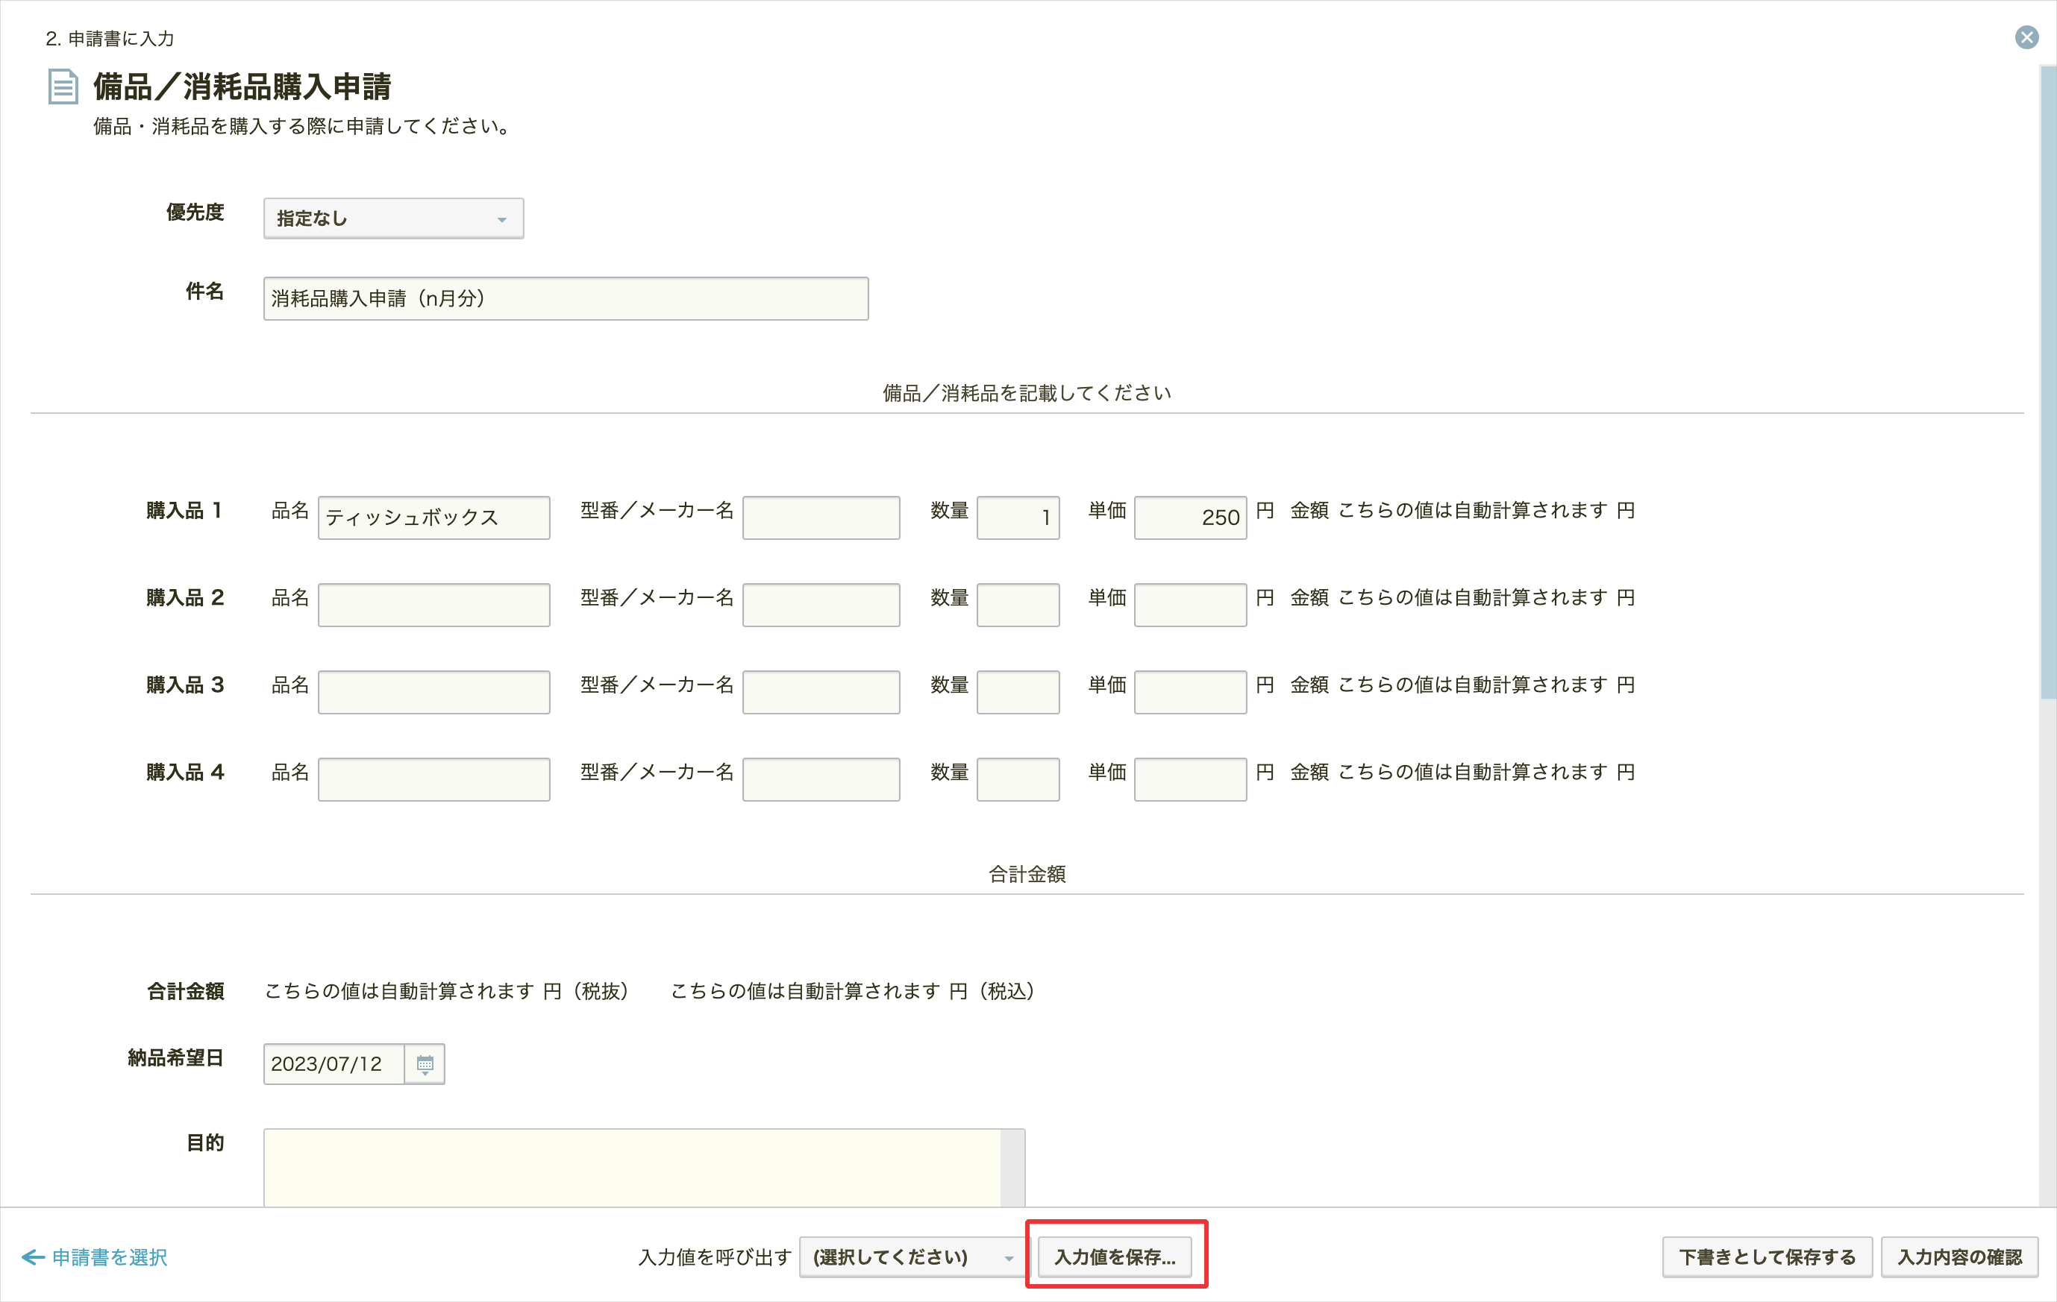Click the 購入品 2 単価 field
The width and height of the screenshot is (2057, 1302).
(x=1190, y=605)
